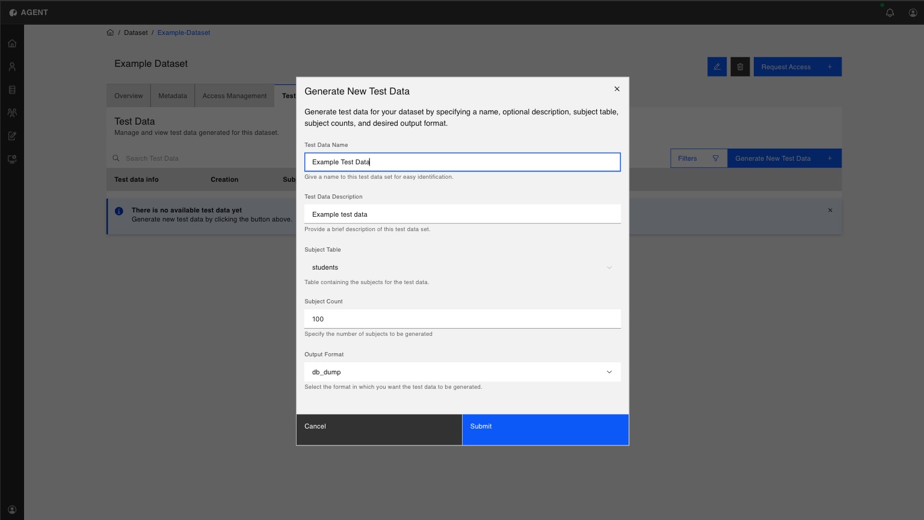This screenshot has height=520, width=924.
Task: Open Example-Dataset breadcrumb link
Action: coord(183,32)
